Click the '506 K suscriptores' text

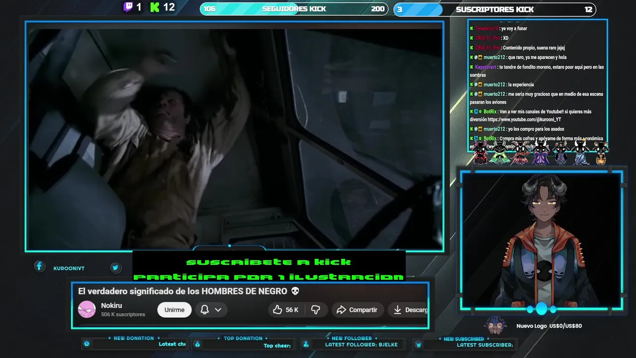click(123, 314)
